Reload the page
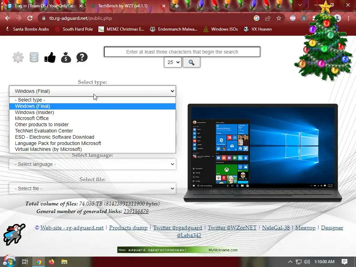Image resolution: width=356 pixels, height=267 pixels. [30, 18]
